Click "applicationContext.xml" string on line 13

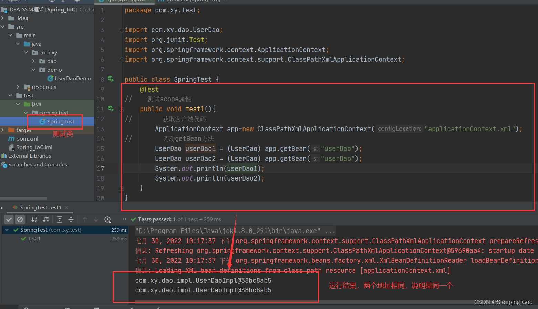pos(470,129)
